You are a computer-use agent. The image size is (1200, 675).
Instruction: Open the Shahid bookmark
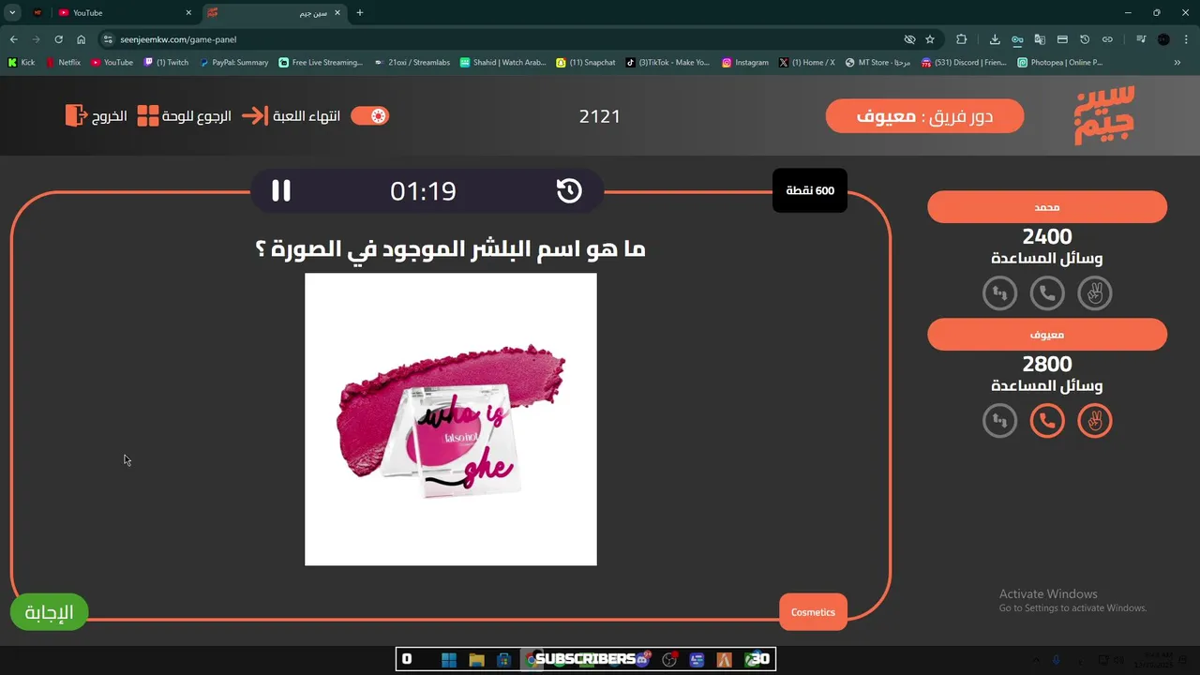[x=503, y=63]
